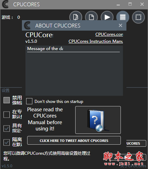Screen dimensions: 148x169
Task: Click Here To Tweet About CPUCores button
Action: click(x=74, y=140)
